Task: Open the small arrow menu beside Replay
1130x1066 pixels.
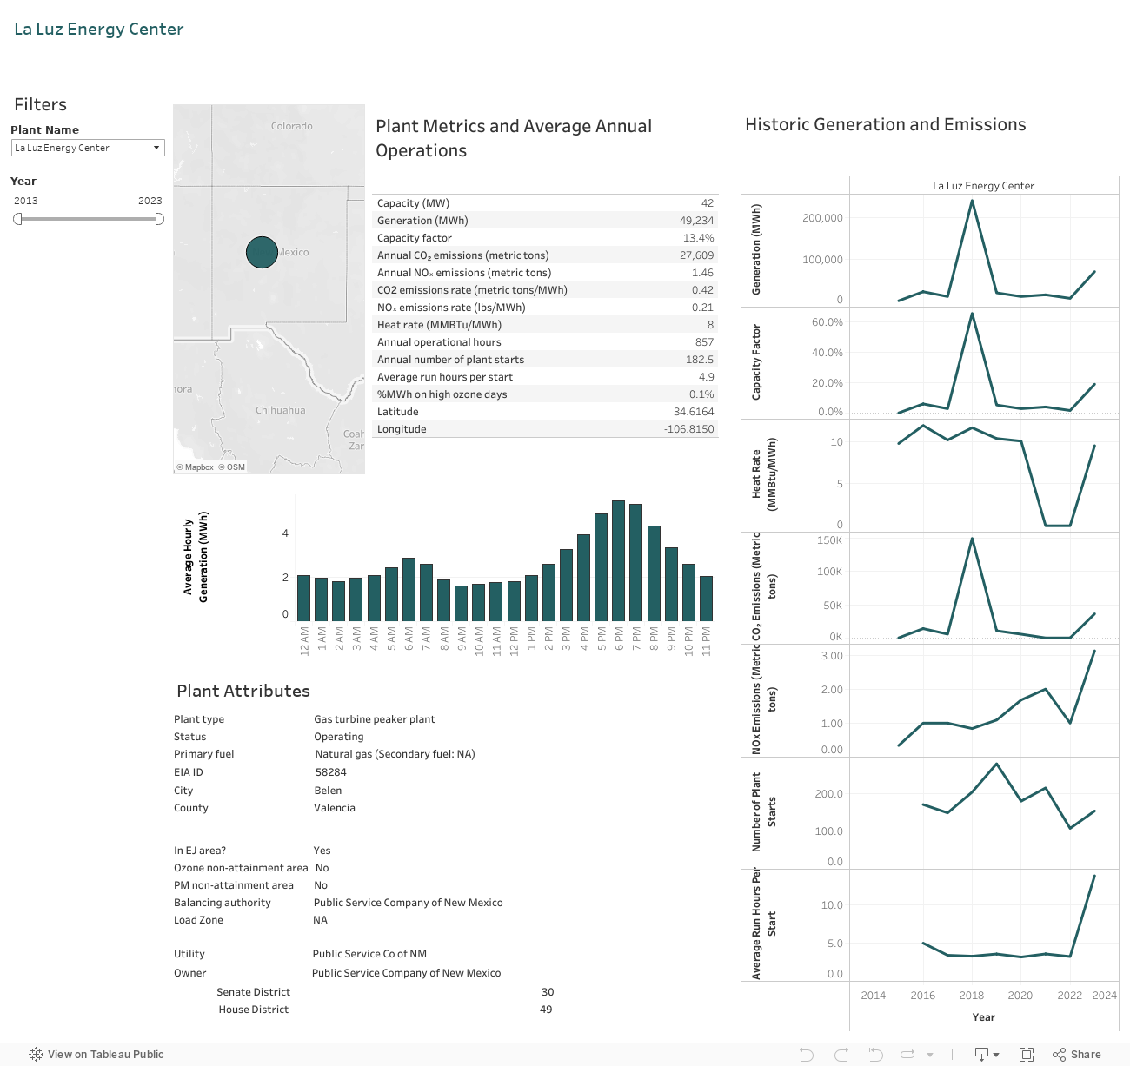Action: tap(930, 1055)
